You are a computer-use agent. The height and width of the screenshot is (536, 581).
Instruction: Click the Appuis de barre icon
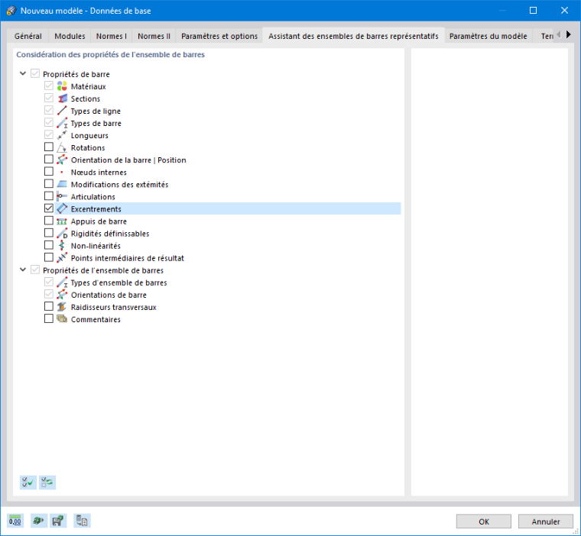pos(62,221)
